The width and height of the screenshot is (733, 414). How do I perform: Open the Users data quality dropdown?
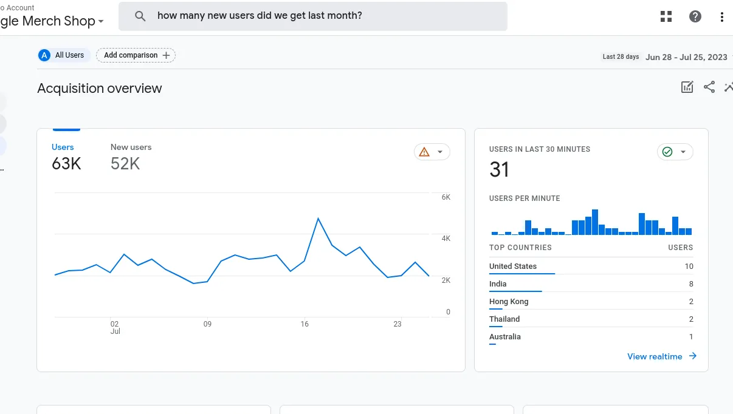(441, 152)
